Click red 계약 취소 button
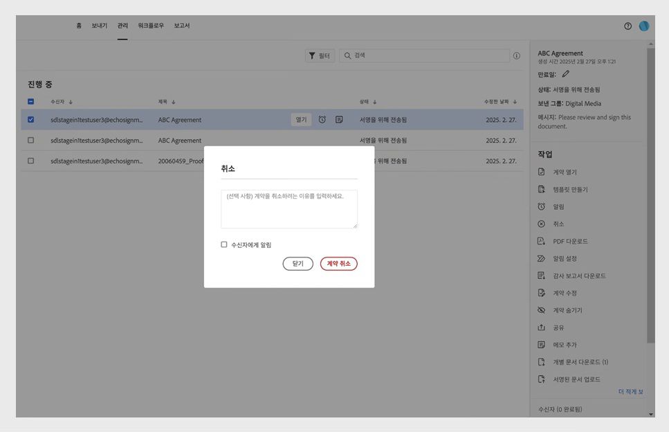 pos(339,263)
